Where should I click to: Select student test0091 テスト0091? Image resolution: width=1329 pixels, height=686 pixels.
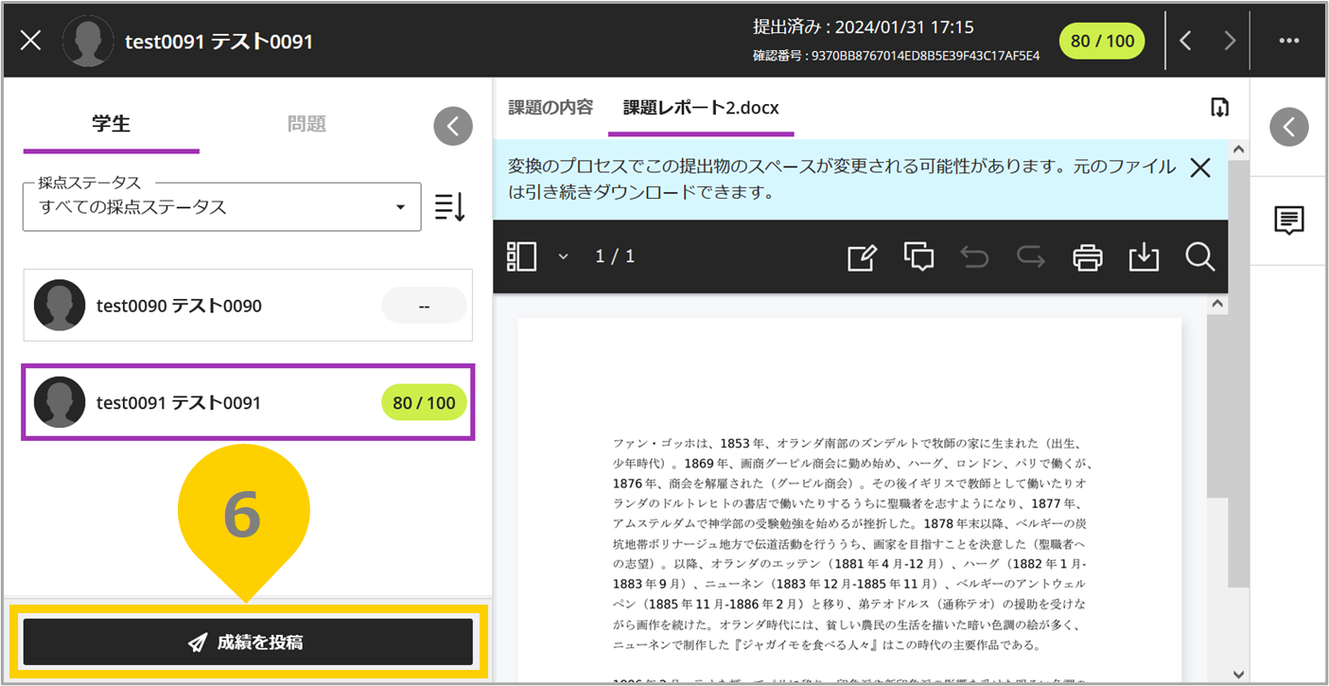[x=248, y=402]
